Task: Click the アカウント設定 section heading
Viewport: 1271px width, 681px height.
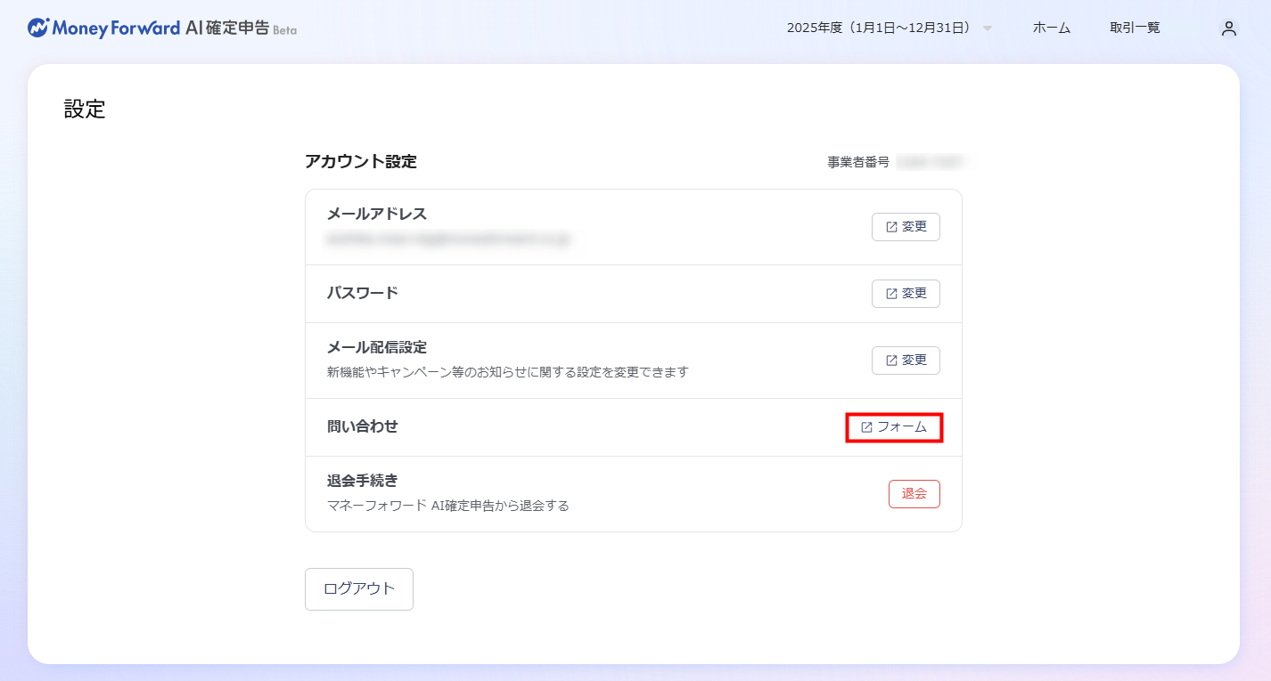Action: pos(361,161)
